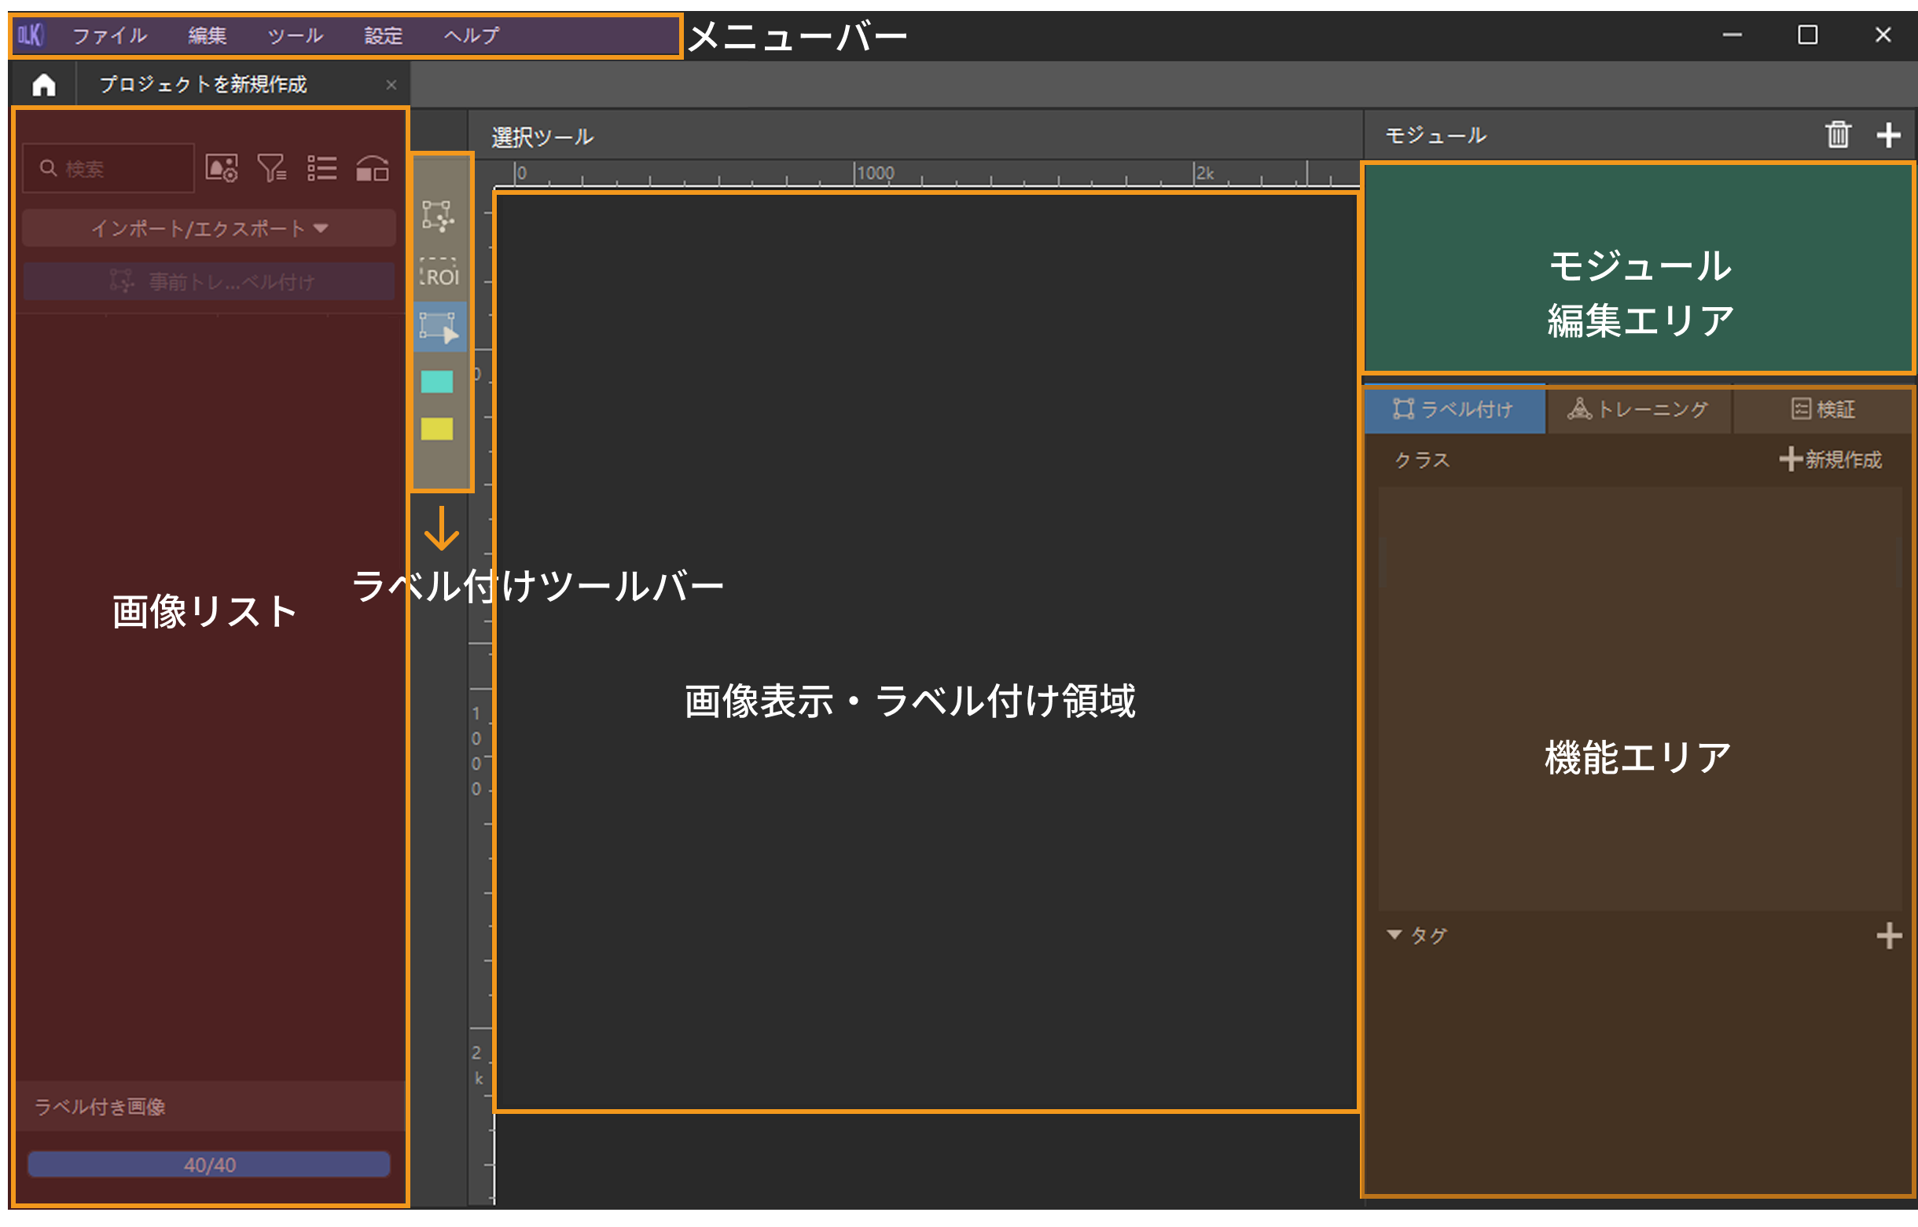Delete module with trash icon
Viewport: 1918px width, 1227px height.
pyautogui.click(x=1837, y=134)
